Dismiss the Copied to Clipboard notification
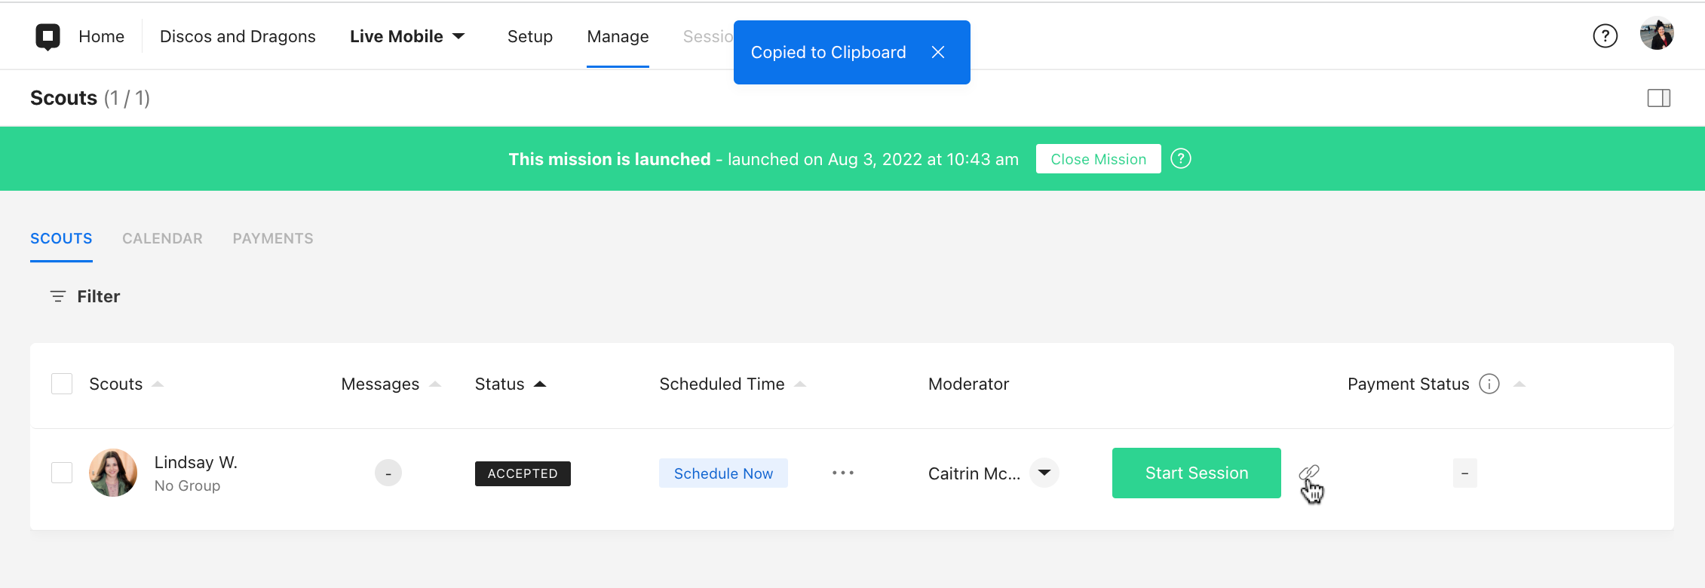The image size is (1705, 588). [937, 52]
